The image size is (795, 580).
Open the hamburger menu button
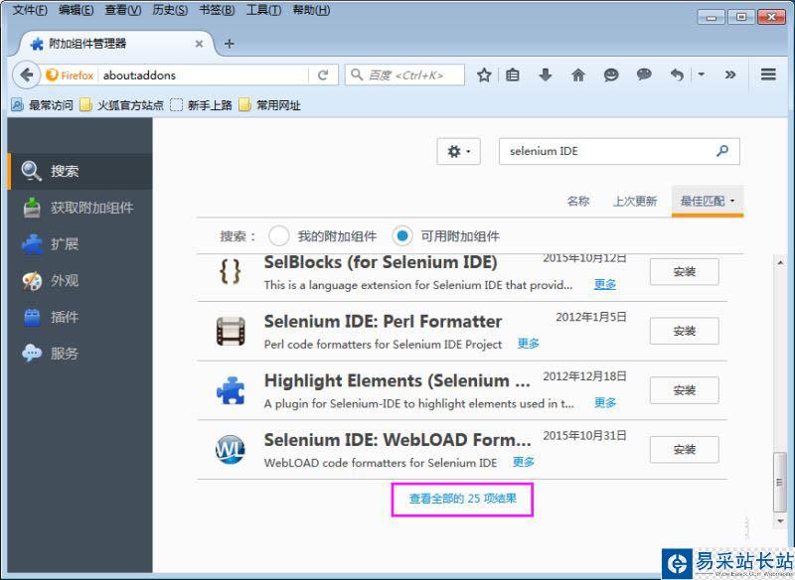tap(768, 74)
